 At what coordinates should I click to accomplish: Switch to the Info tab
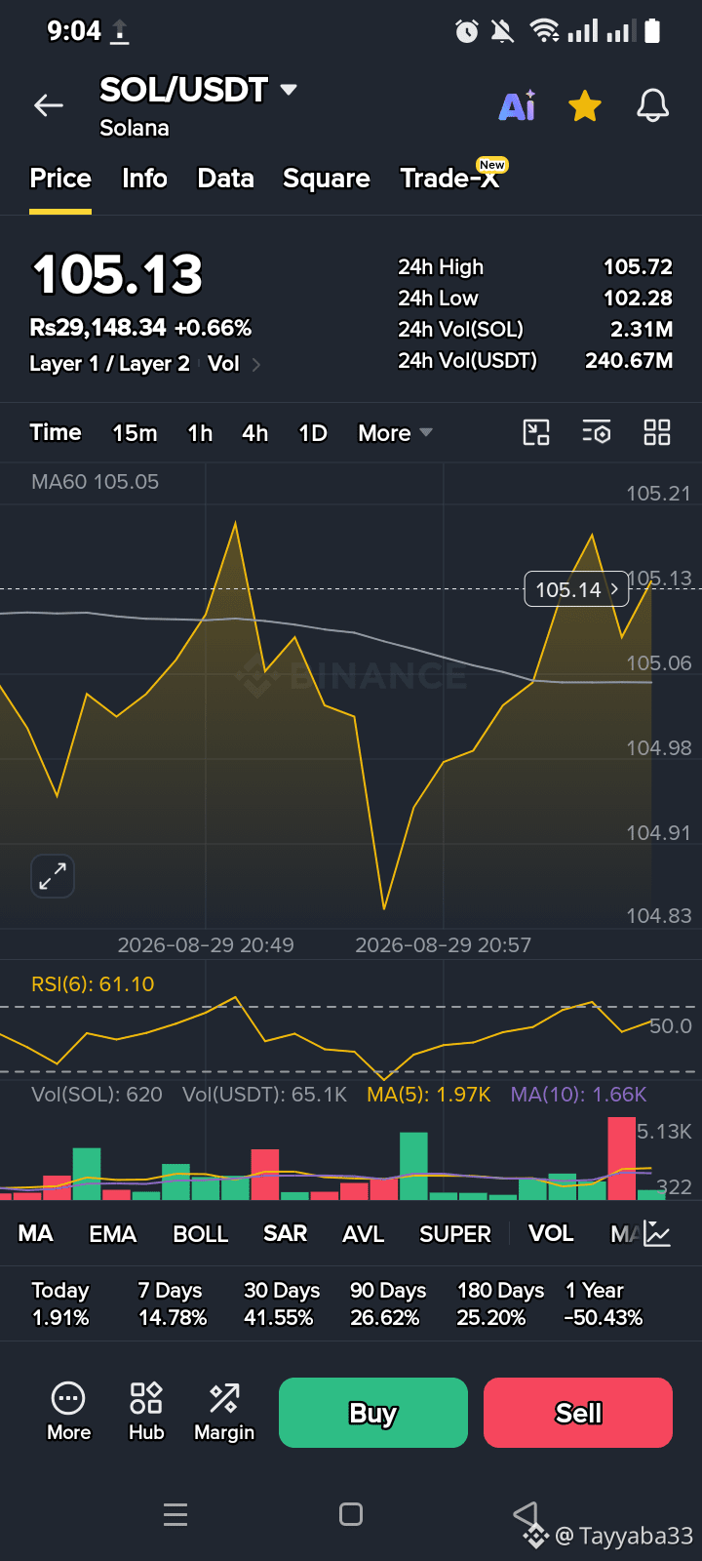(x=144, y=179)
